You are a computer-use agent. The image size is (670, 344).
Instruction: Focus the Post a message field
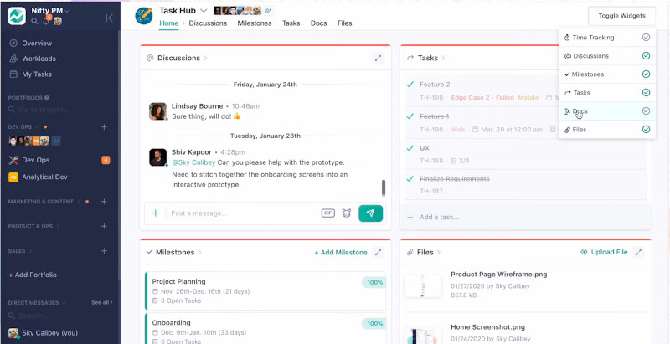tap(243, 213)
